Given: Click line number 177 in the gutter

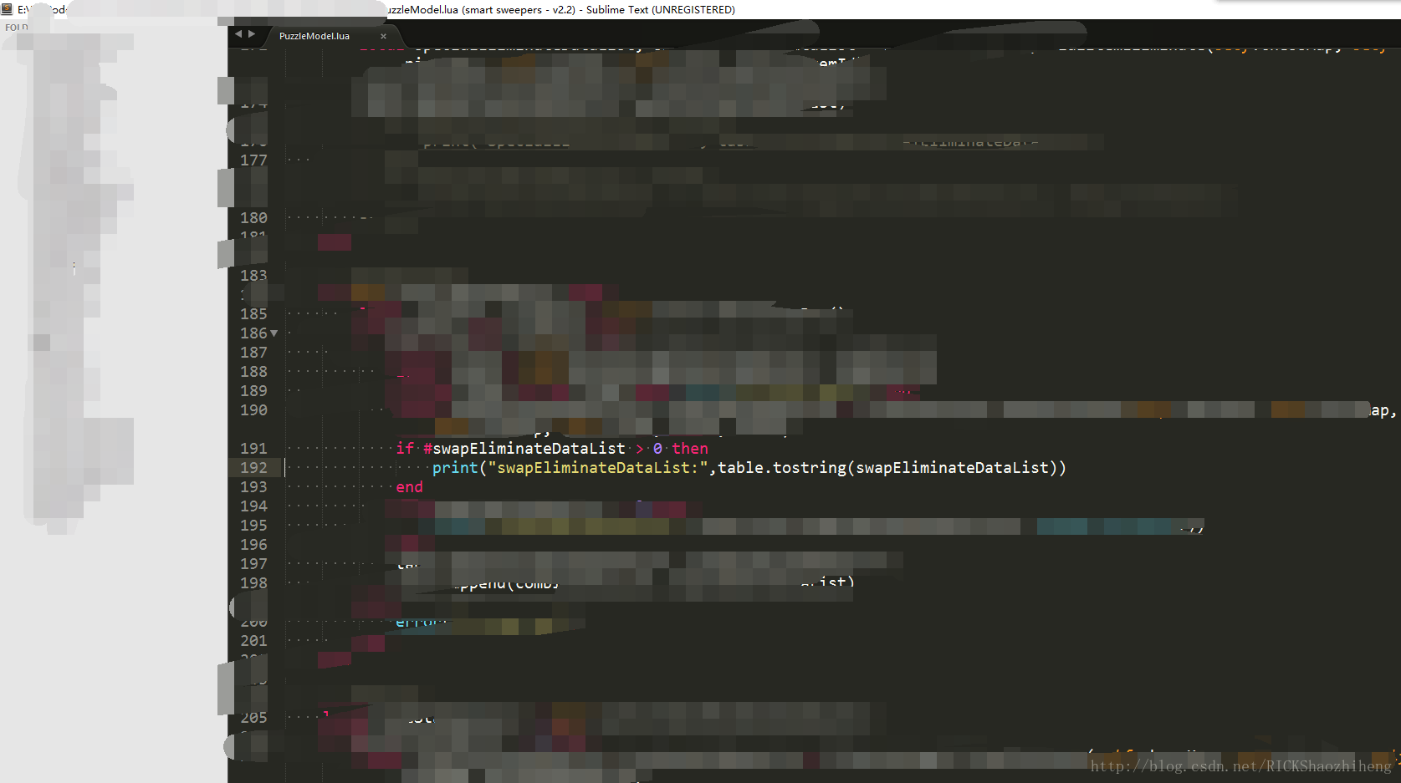Looking at the screenshot, I should [253, 160].
